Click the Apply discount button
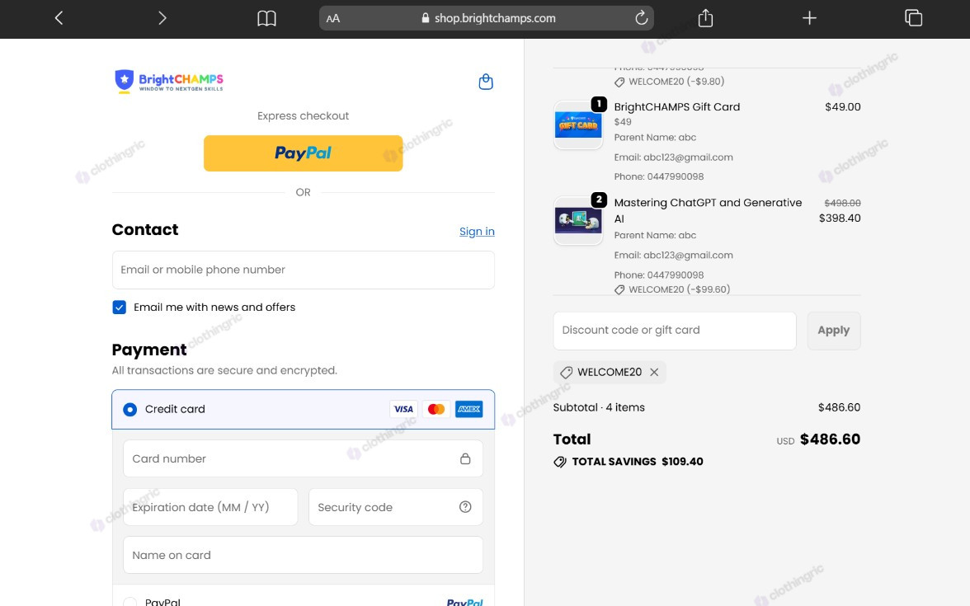970x606 pixels. point(834,331)
